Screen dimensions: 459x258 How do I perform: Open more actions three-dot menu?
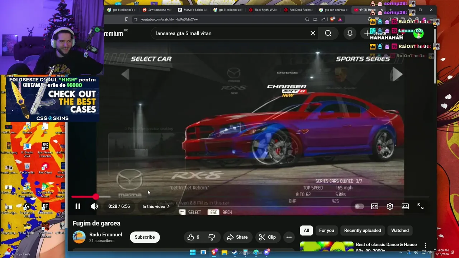click(x=289, y=237)
